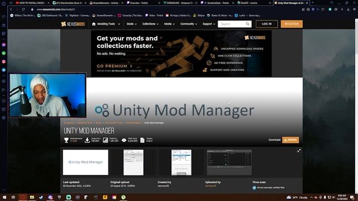The image size is (358, 201).
Task: Click the LOG IN button
Action: 267,24
